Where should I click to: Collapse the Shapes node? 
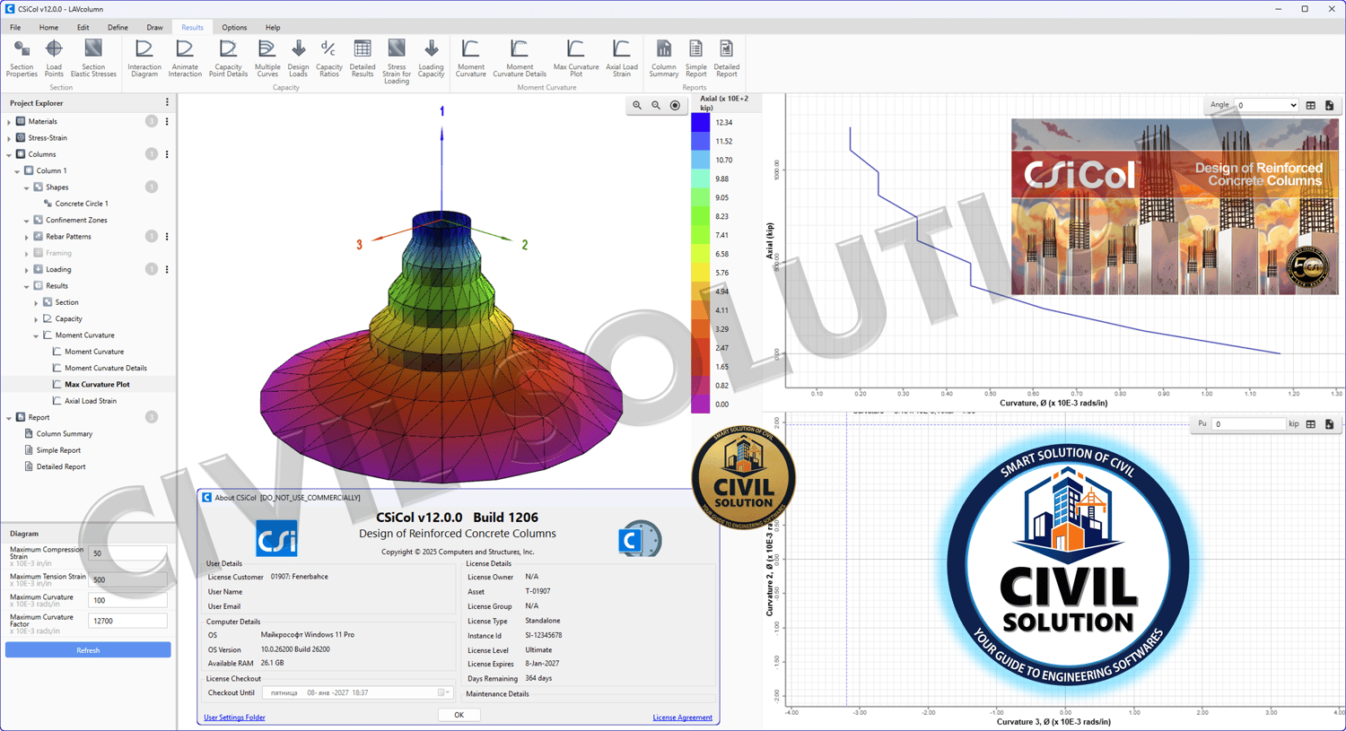click(27, 187)
